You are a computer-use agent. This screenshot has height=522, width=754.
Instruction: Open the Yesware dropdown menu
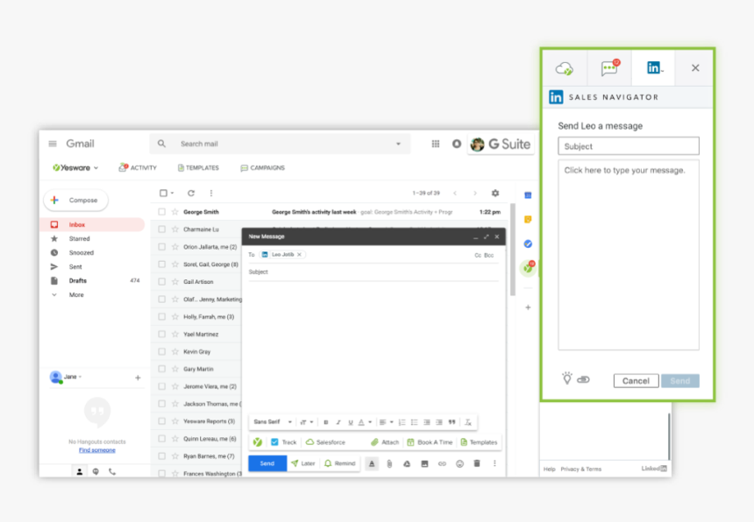[75, 167]
